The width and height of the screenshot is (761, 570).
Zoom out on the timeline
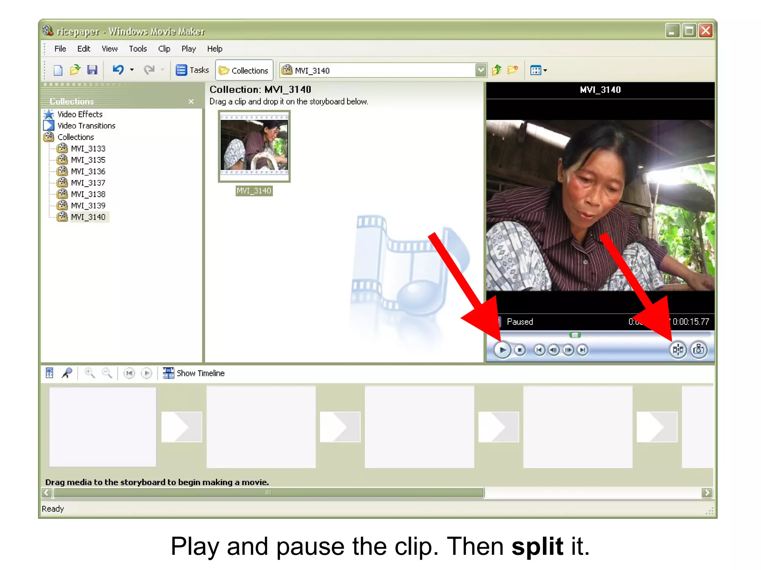click(x=107, y=373)
